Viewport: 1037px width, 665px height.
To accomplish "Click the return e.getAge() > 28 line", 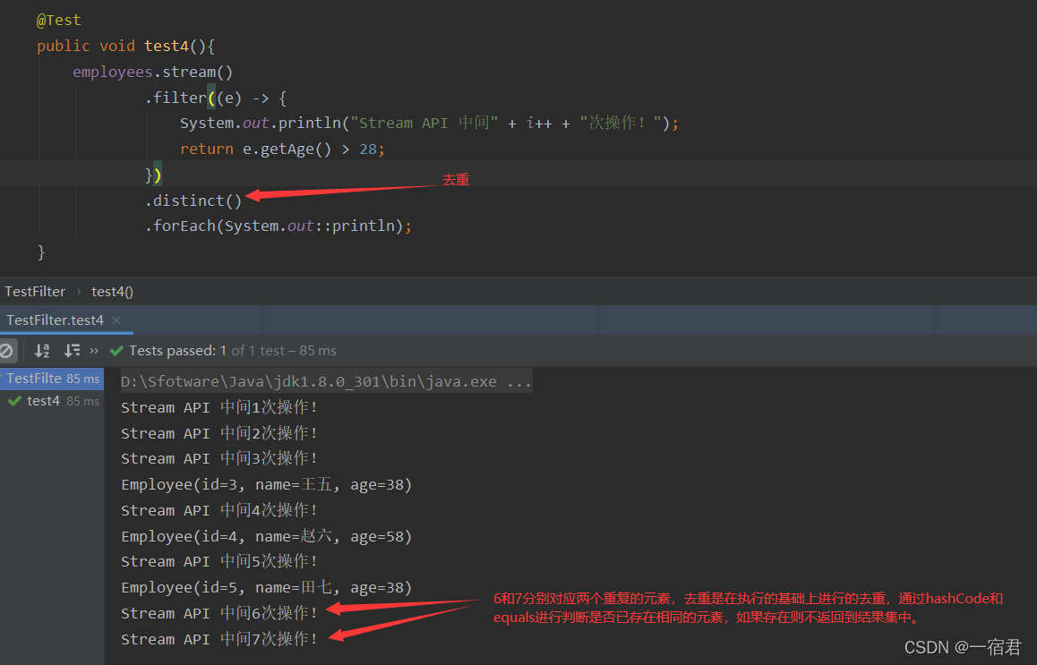I will coord(282,149).
